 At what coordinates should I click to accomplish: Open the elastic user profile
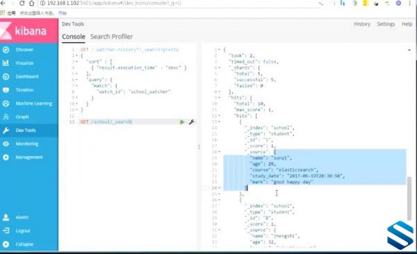click(22, 217)
